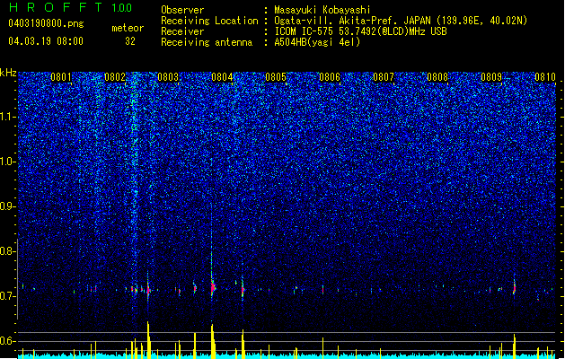This screenshot has width=565, height=359.
Task: Click the 1.1 kHz frequency axis label
Action: [8, 117]
